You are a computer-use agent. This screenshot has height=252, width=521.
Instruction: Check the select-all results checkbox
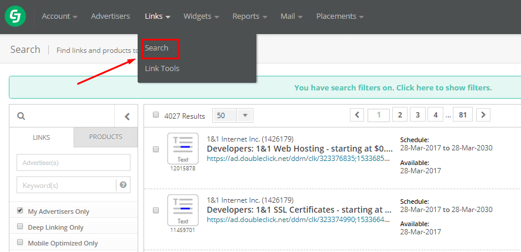(156, 115)
